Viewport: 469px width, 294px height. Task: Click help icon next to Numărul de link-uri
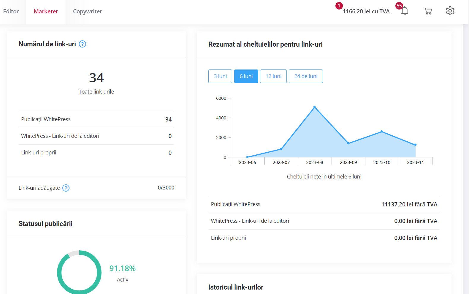[x=83, y=44]
